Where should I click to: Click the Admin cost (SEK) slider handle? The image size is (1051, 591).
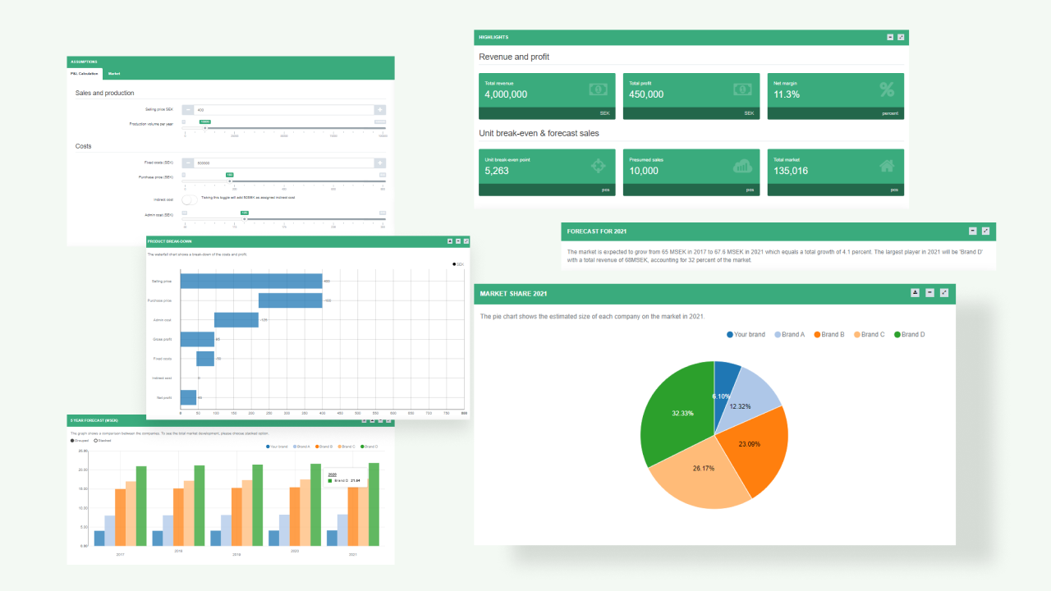tap(245, 219)
